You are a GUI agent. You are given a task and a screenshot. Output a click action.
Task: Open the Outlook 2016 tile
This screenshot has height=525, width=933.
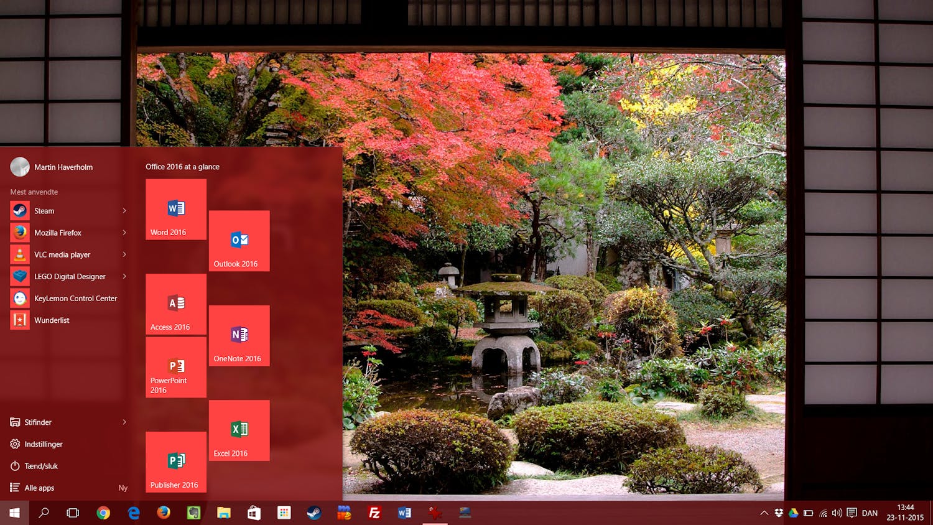pos(239,241)
